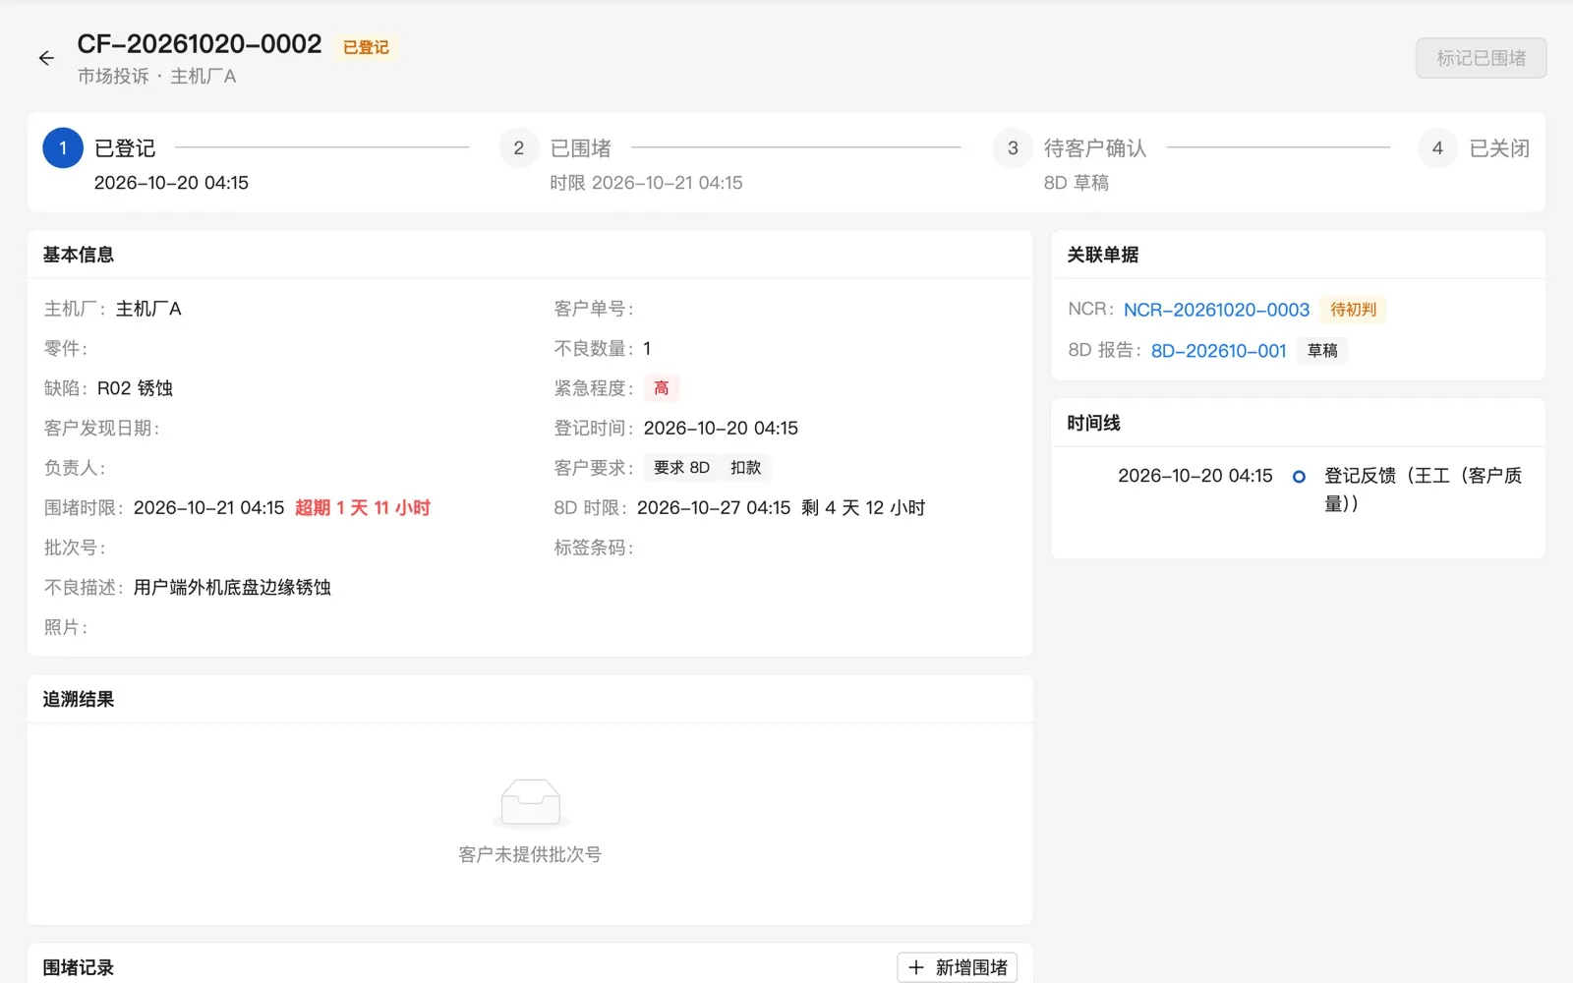This screenshot has width=1573, height=983.
Task: Click the 主机厂 value 主机厂A in 基本信息
Action: 148,309
